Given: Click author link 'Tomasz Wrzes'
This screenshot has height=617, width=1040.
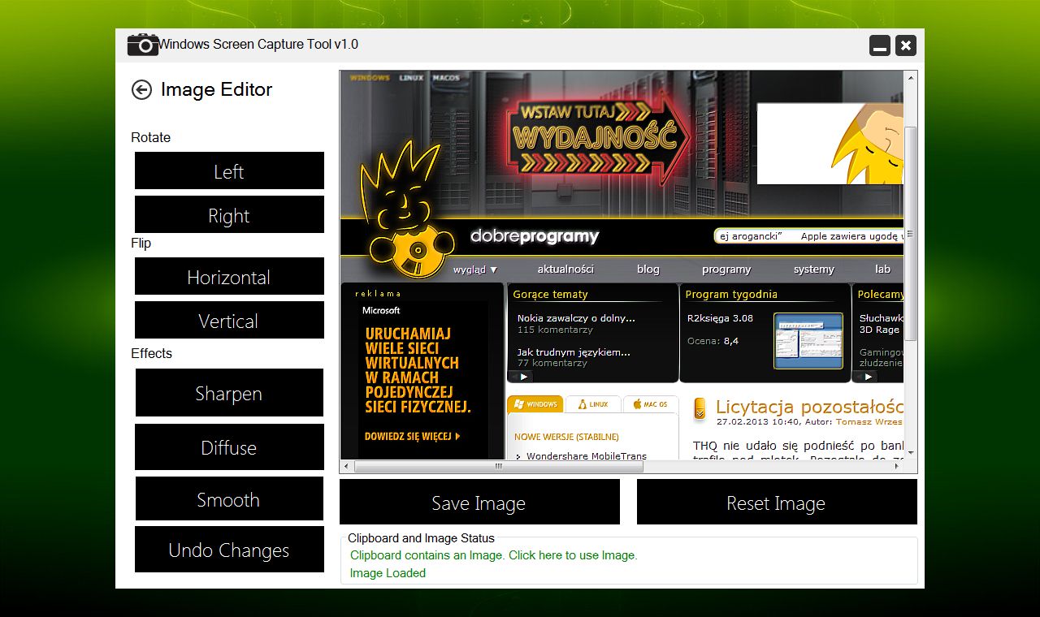Looking at the screenshot, I should click(x=869, y=422).
